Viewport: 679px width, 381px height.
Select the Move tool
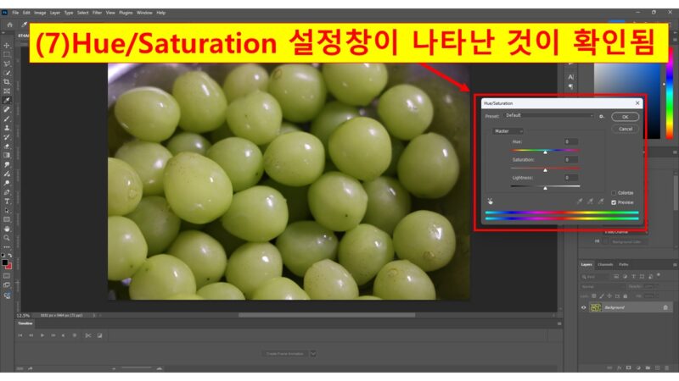coord(7,46)
